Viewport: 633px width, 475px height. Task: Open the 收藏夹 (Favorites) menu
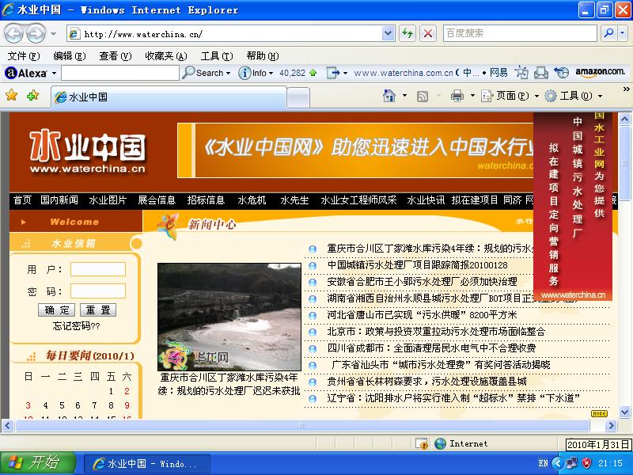coord(166,55)
